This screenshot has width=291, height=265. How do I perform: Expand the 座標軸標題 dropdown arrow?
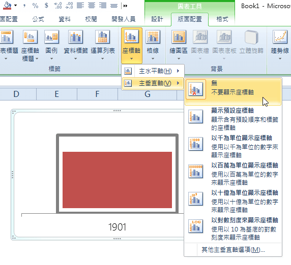[x=37, y=59]
